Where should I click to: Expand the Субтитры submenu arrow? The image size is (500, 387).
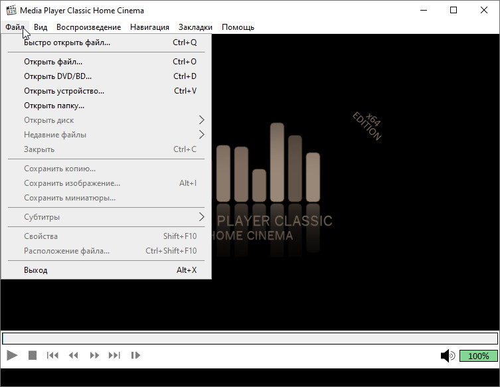click(201, 217)
